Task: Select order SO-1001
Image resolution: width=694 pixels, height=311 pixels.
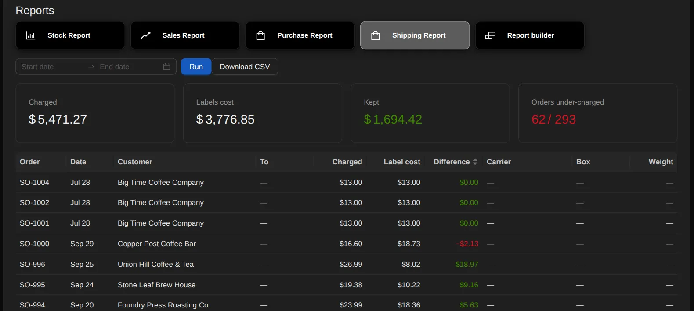Action: 34,223
